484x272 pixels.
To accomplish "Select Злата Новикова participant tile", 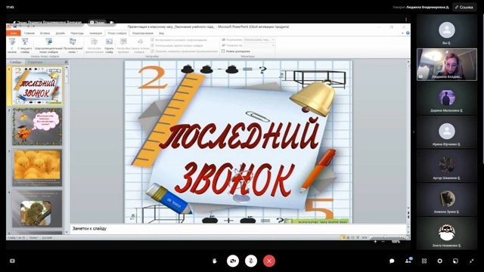I will click(x=447, y=233).
